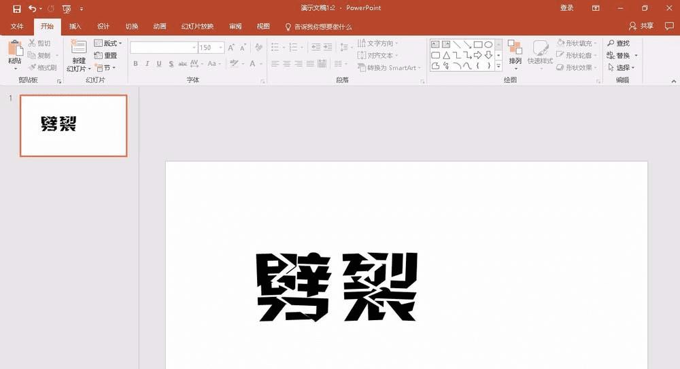Toggle bold formatting B

[x=135, y=64]
